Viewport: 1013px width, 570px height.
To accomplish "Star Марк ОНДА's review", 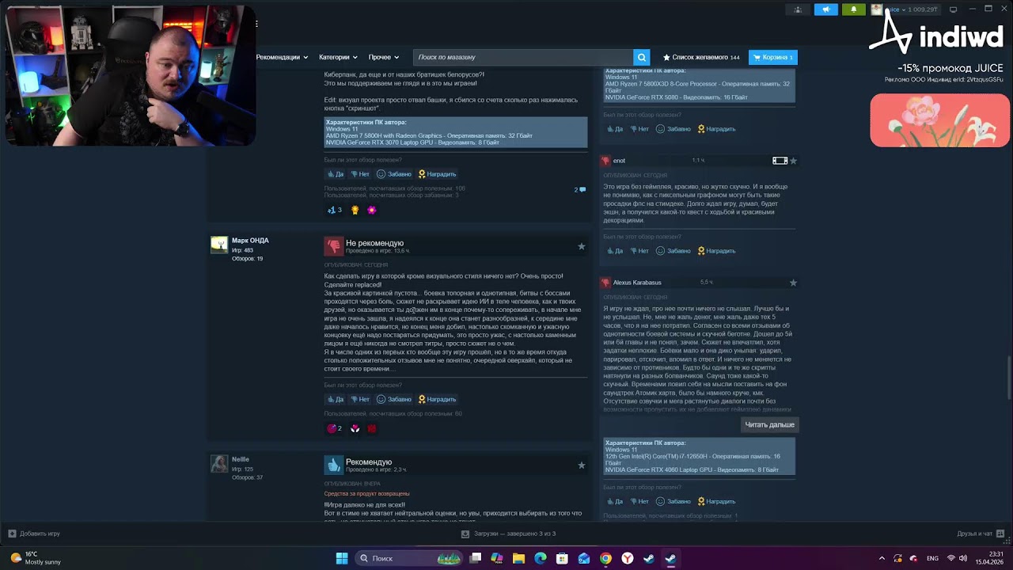I will (581, 246).
